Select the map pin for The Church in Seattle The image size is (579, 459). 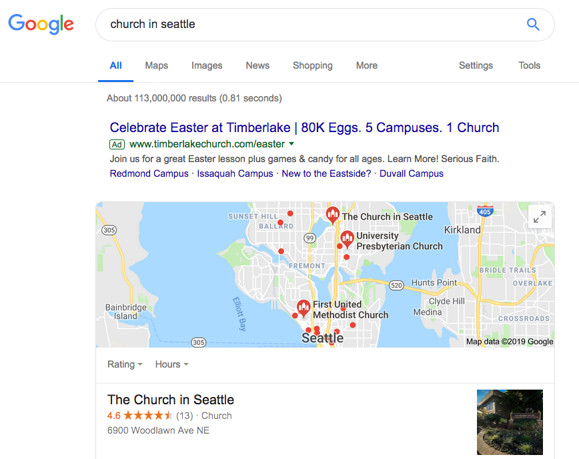click(x=333, y=215)
